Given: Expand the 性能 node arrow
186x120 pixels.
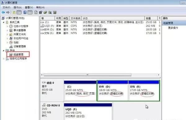Looking at the screenshot, I should coord(7,42).
